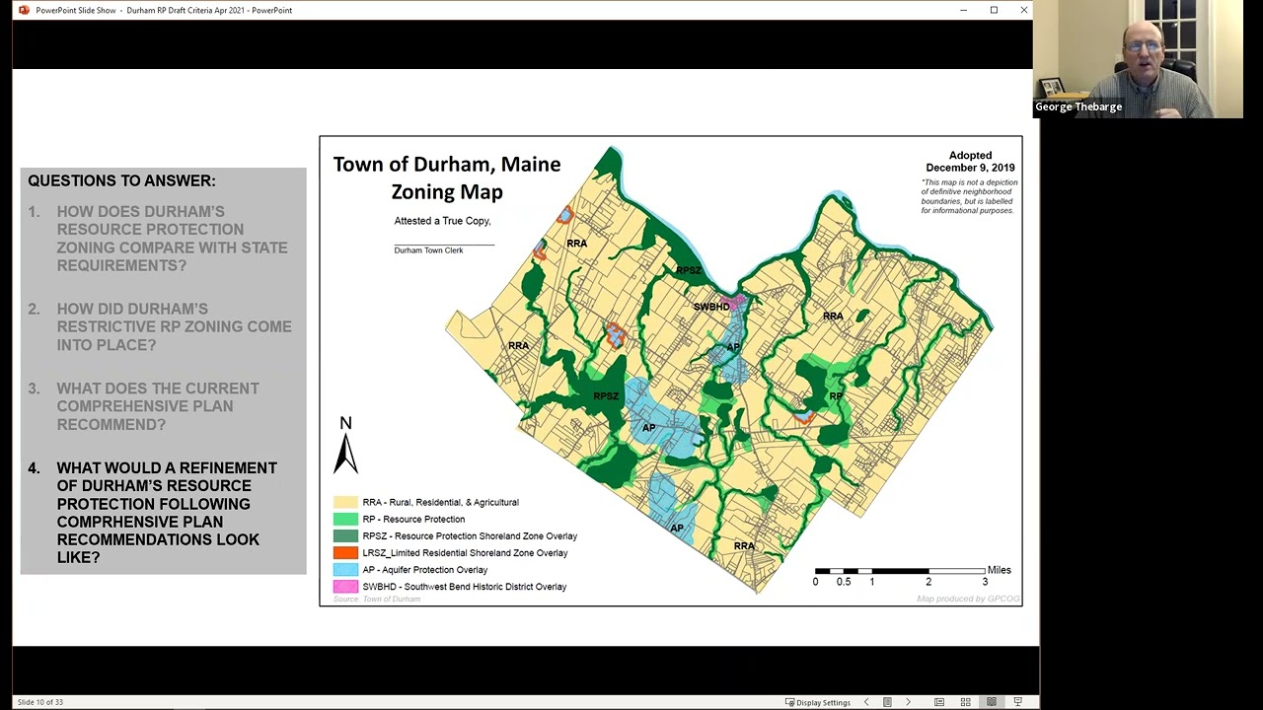Click 'Durham Town Clerk' signature label
This screenshot has width=1263, height=710.
pyautogui.click(x=428, y=250)
